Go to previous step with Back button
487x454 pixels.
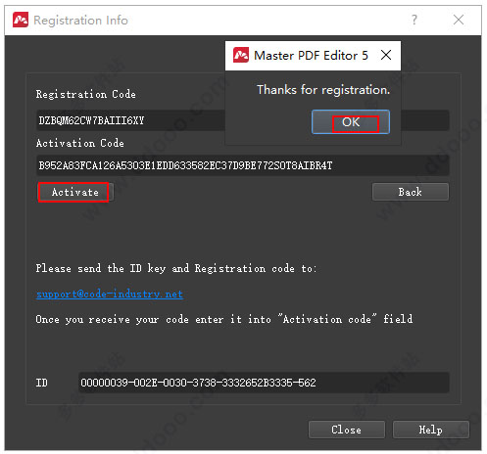point(411,192)
